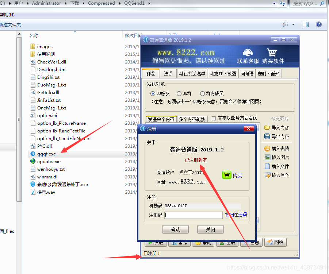
Task: Switch to 多个内容轮换 tab
Action: coord(192,119)
